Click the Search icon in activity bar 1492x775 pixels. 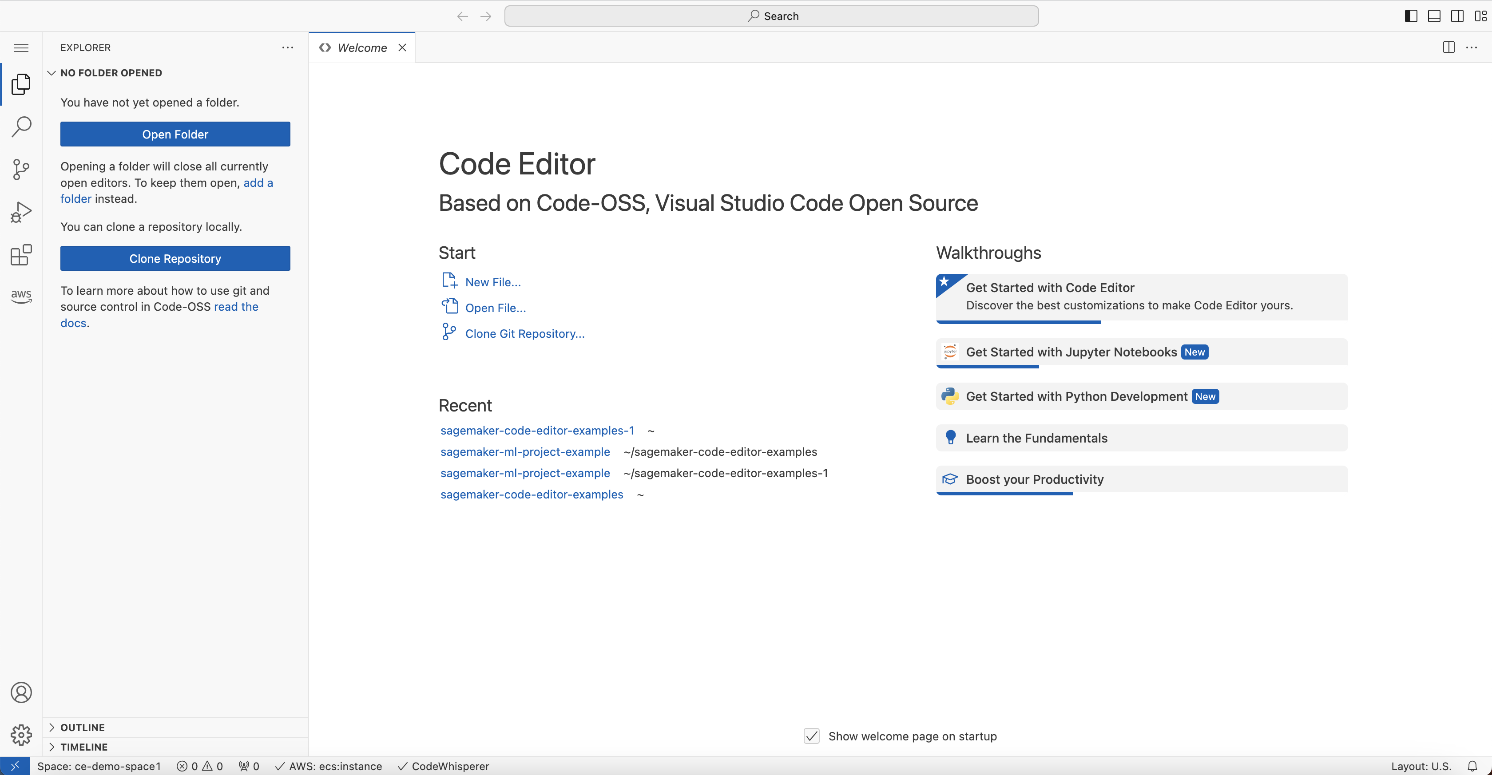21,126
